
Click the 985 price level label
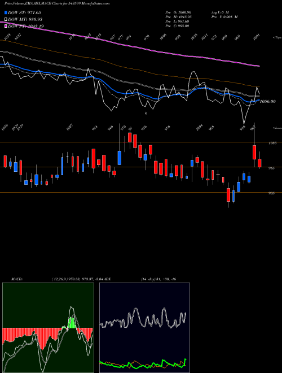(x=272, y=168)
